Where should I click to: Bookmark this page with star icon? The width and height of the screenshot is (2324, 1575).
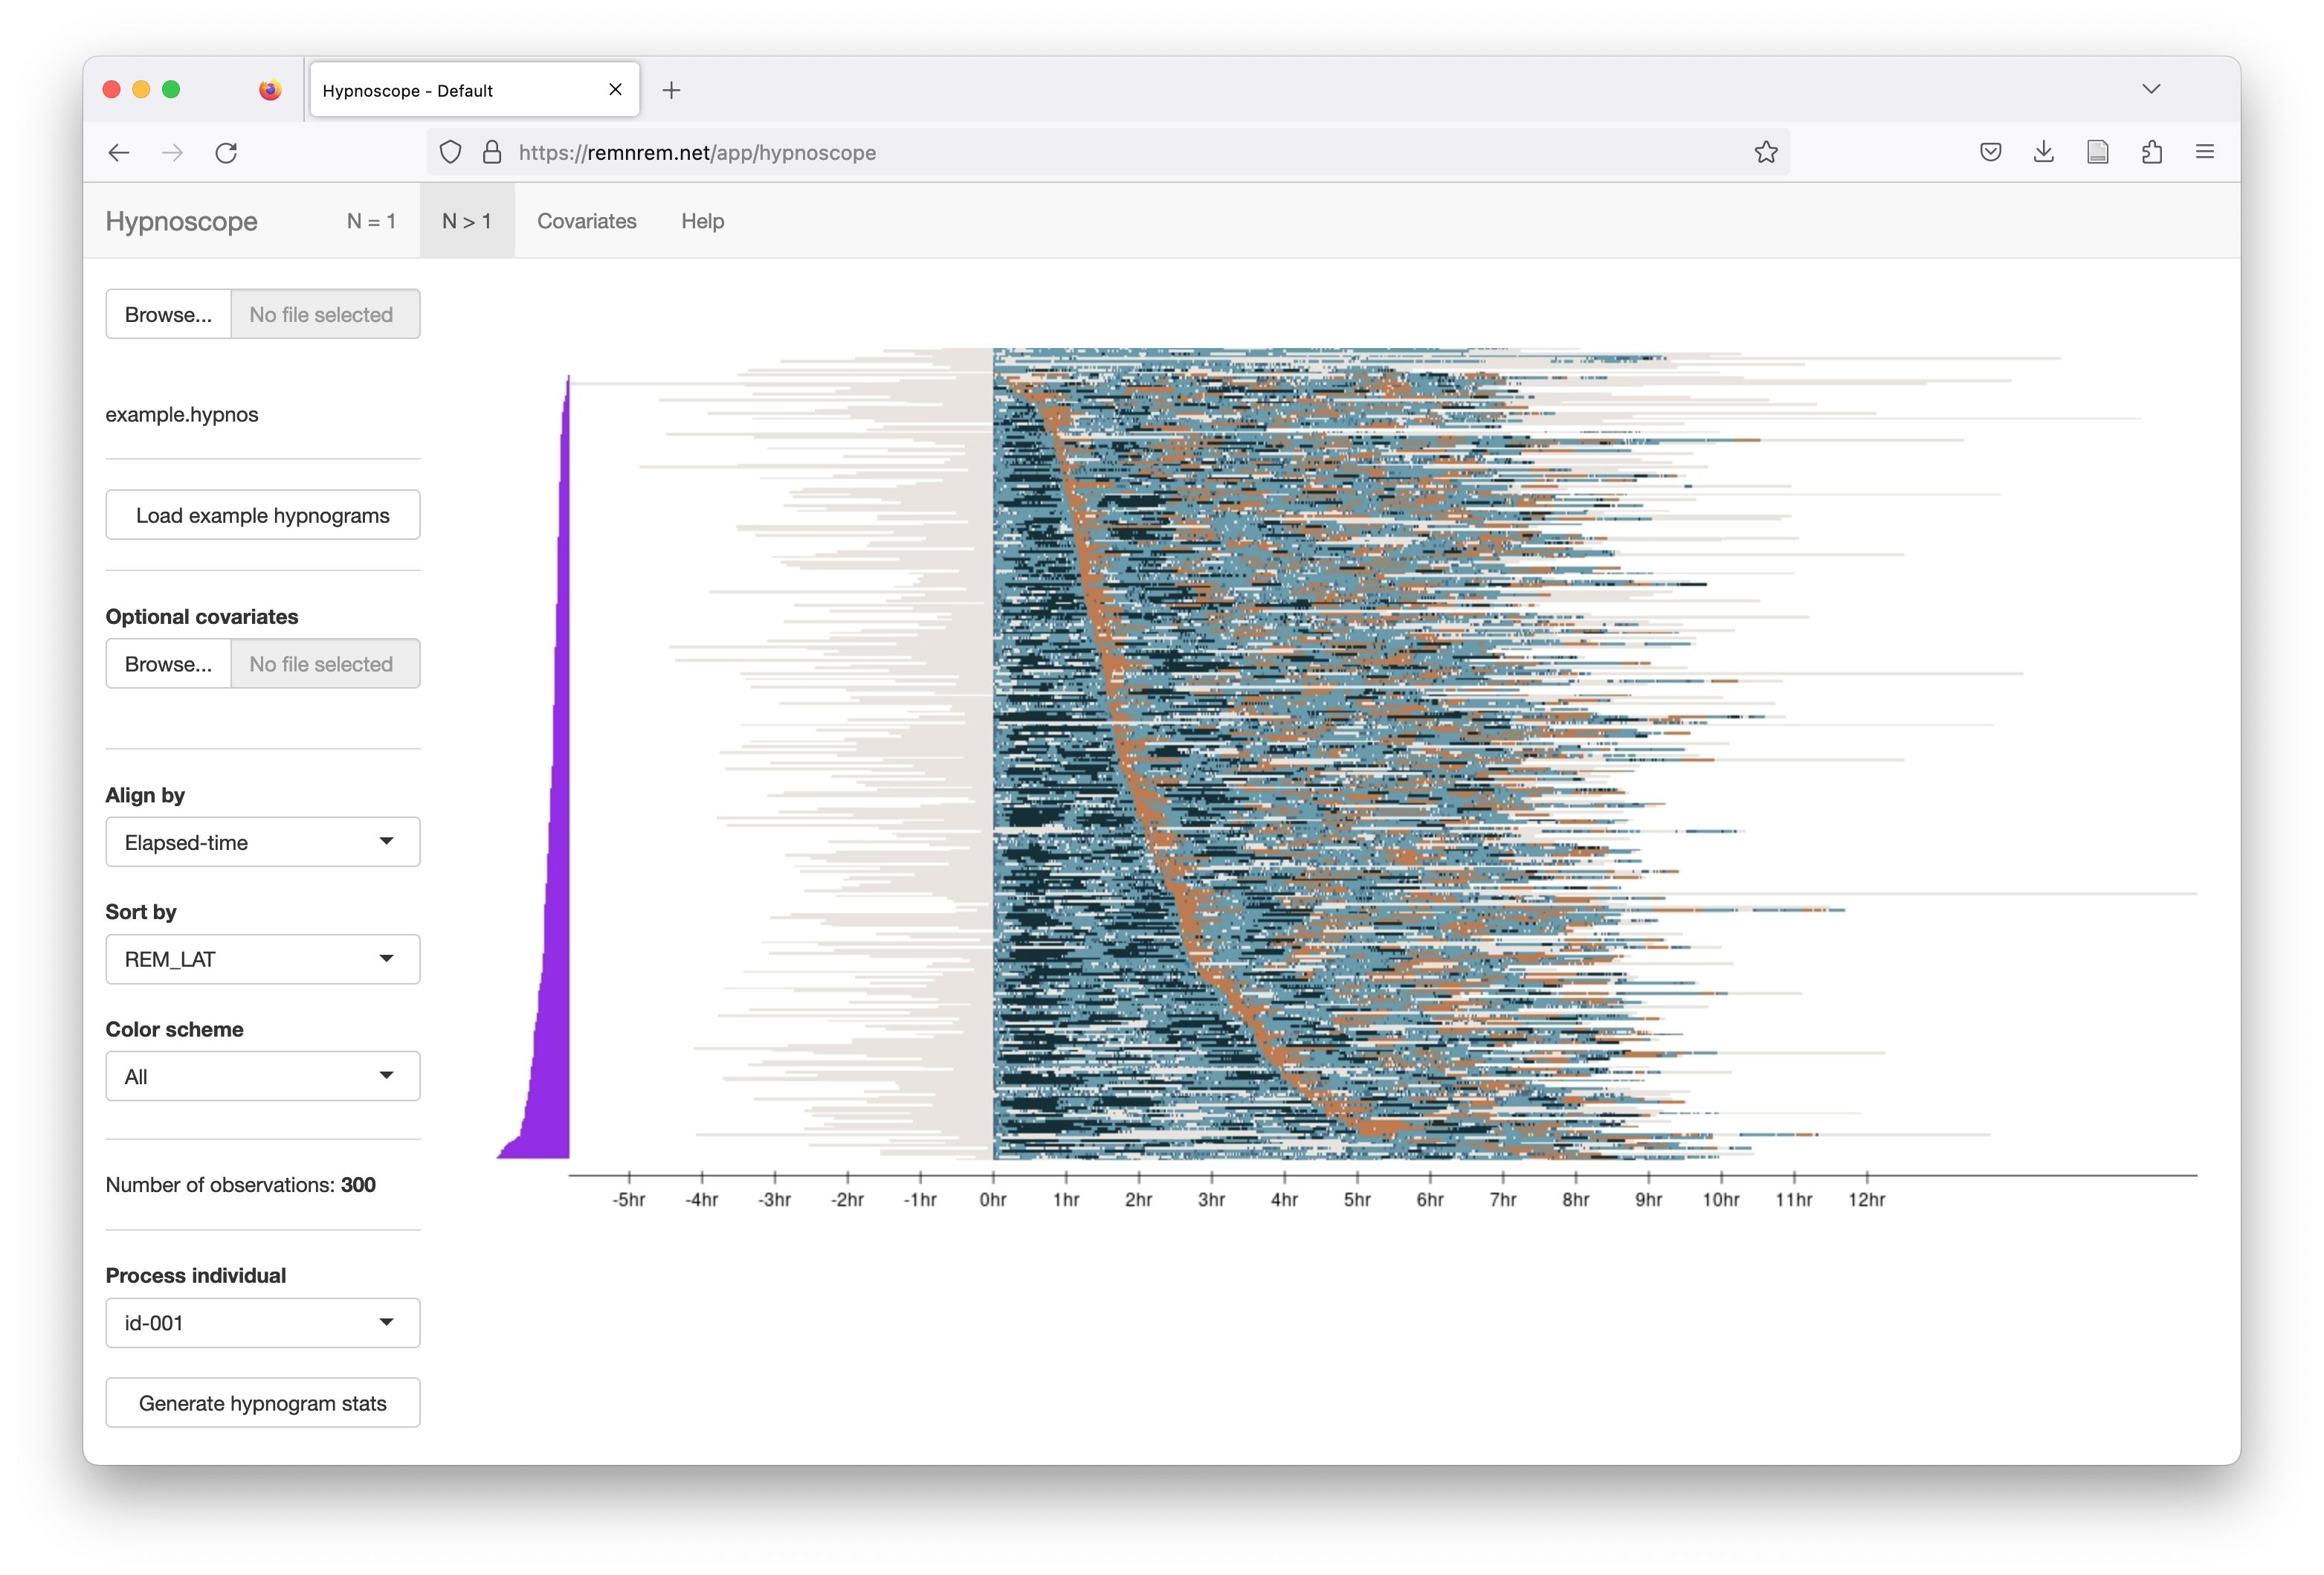[1766, 152]
